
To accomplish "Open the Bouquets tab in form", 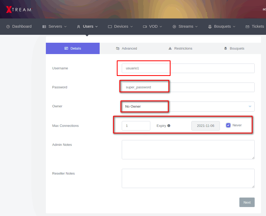I will [234, 49].
